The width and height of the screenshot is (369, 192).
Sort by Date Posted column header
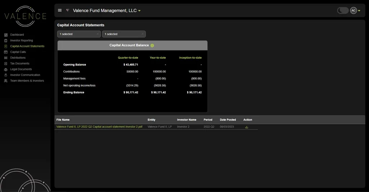[228, 120]
